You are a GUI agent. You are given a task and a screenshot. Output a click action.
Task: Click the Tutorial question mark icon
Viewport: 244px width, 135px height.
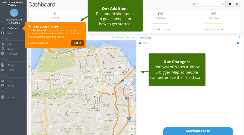point(3,97)
